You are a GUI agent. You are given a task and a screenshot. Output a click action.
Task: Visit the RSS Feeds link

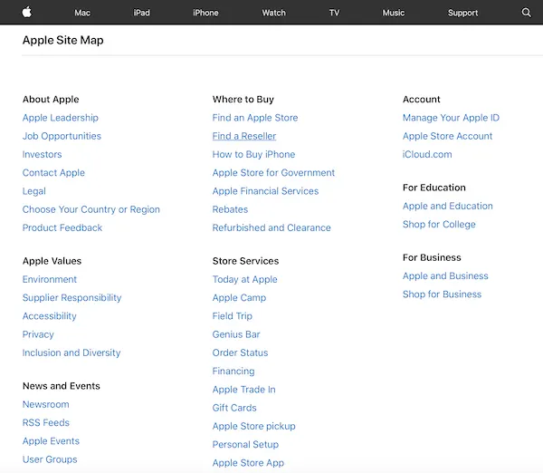click(x=46, y=423)
